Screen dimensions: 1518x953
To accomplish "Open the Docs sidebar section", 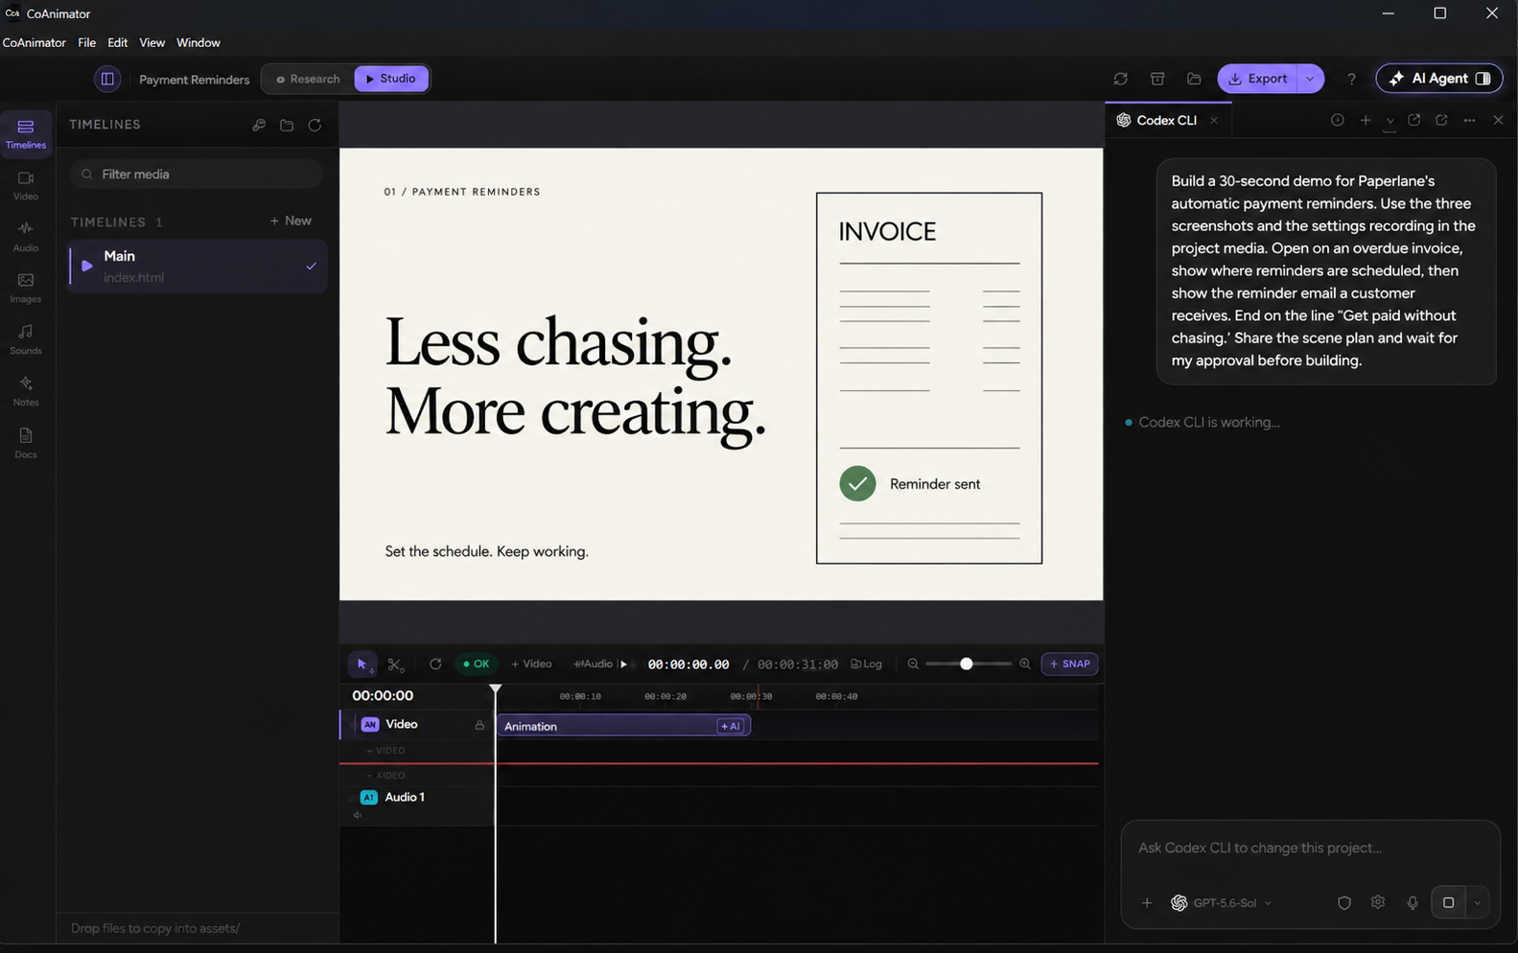I will [x=26, y=443].
